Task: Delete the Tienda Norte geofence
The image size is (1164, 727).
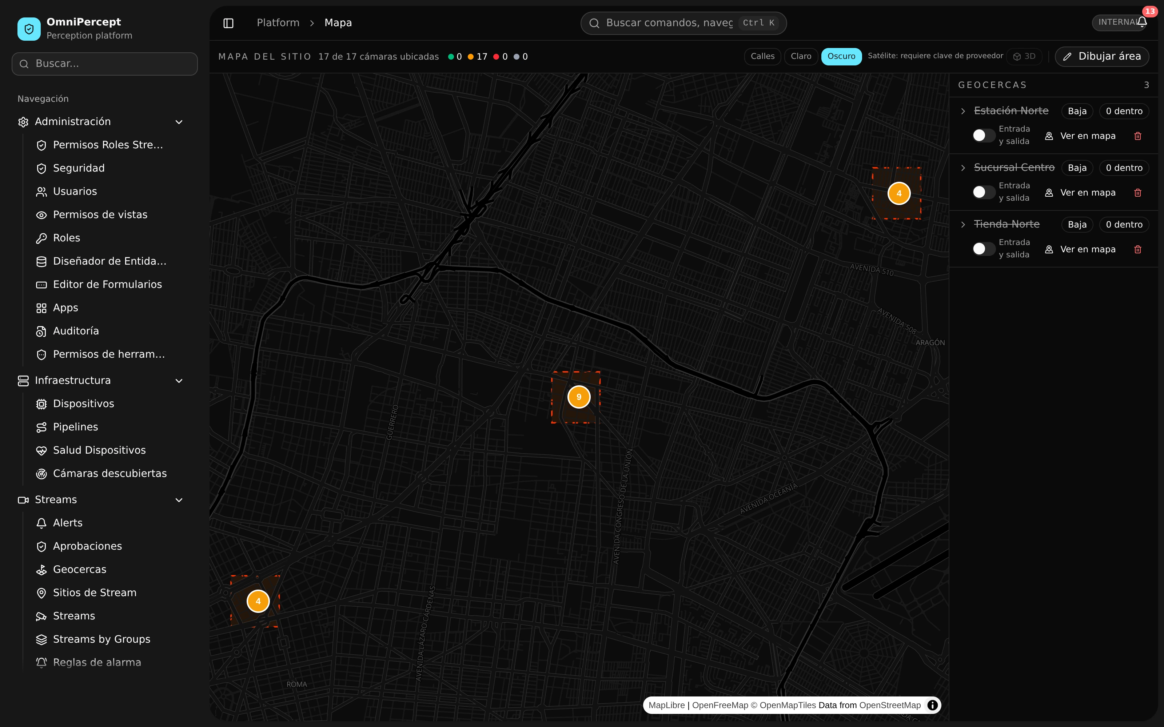Action: [x=1137, y=250]
